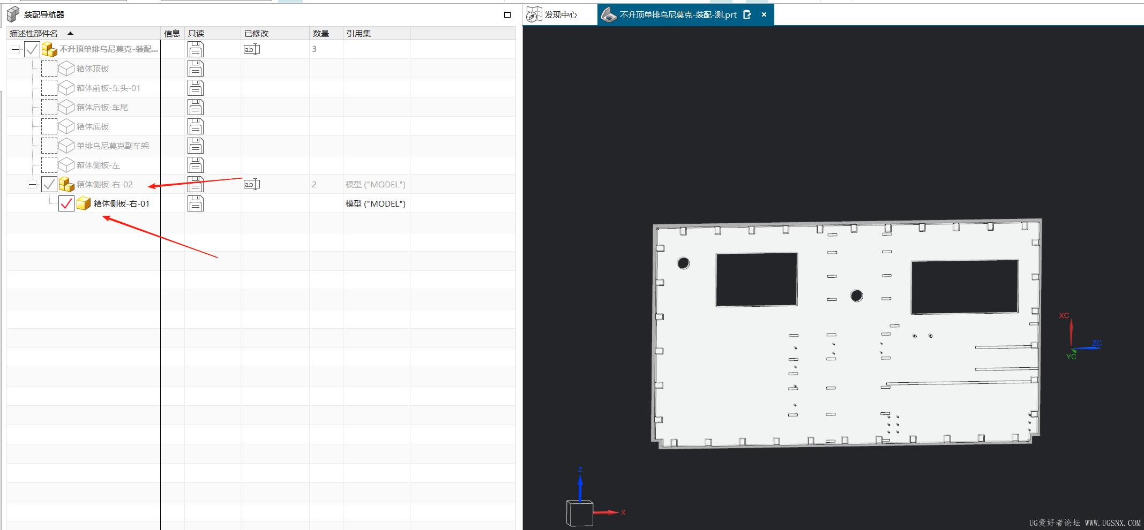Click the quantity value 3 in top row
Image resolution: width=1144 pixels, height=530 pixels.
[x=314, y=49]
